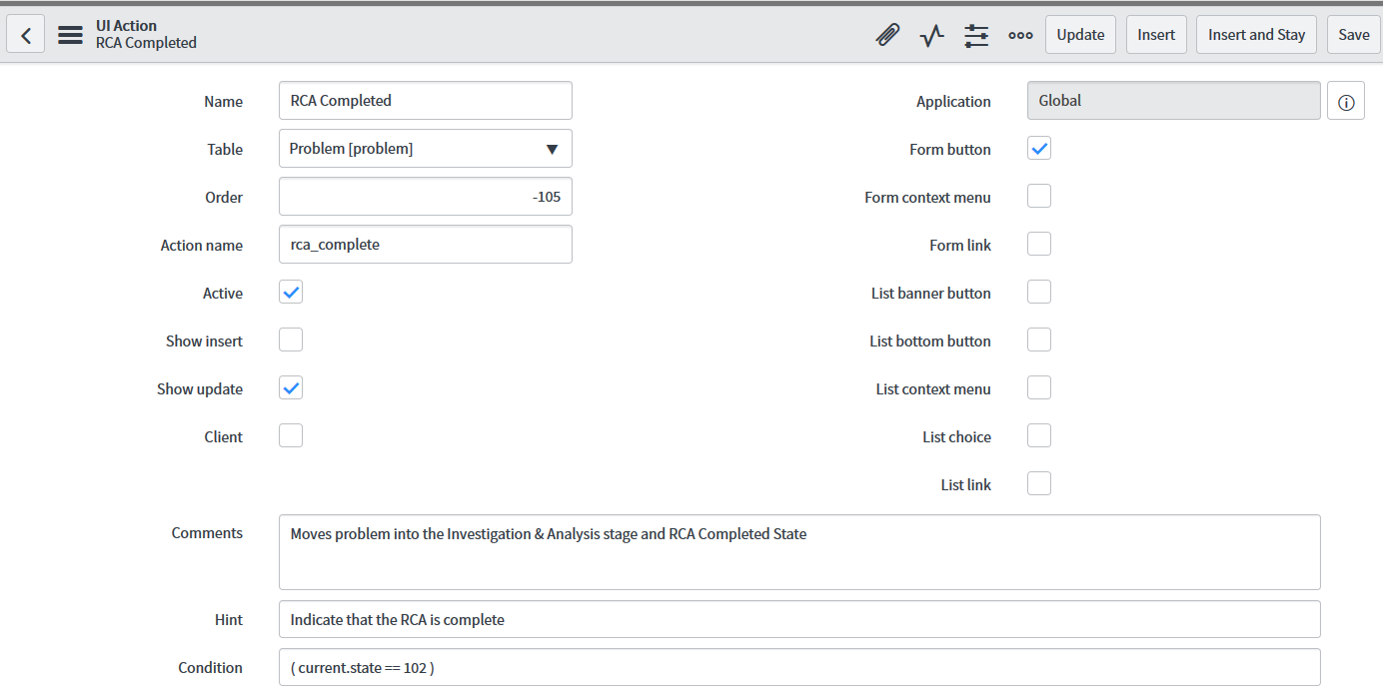Click the Insert and Stay button
Screen dimensions: 1383x686
tap(1256, 35)
